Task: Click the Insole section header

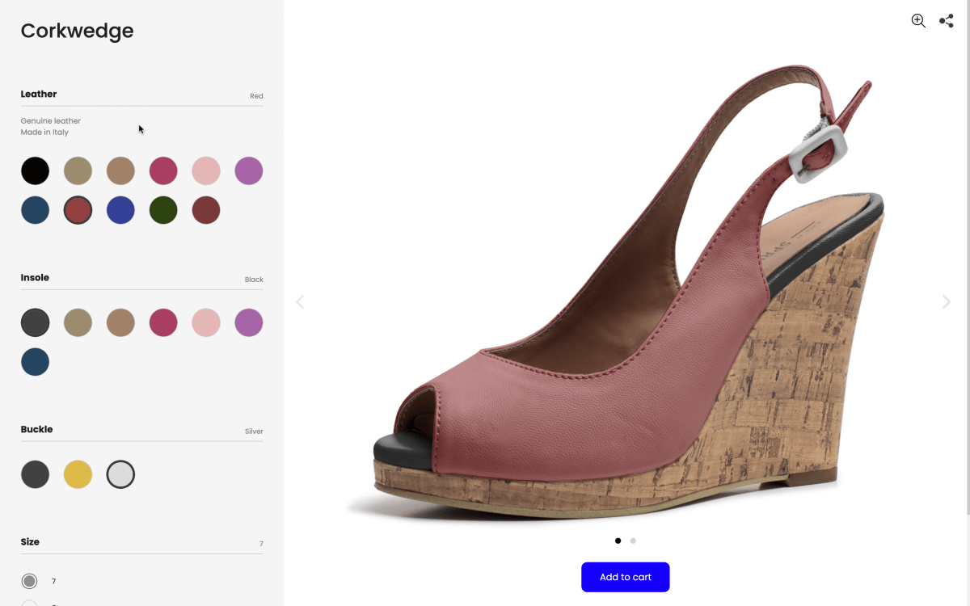Action: tap(35, 278)
